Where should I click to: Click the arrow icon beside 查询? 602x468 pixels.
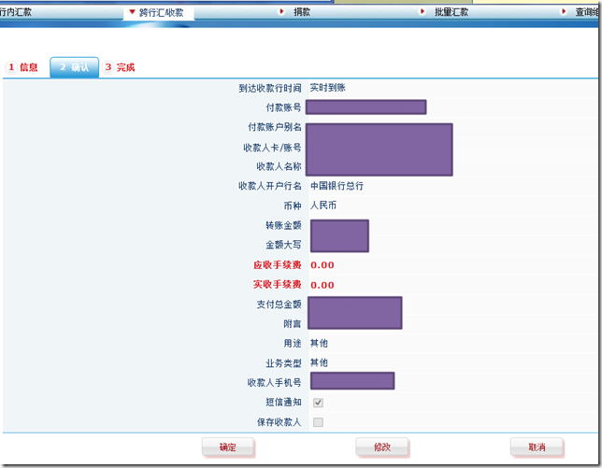pos(564,11)
